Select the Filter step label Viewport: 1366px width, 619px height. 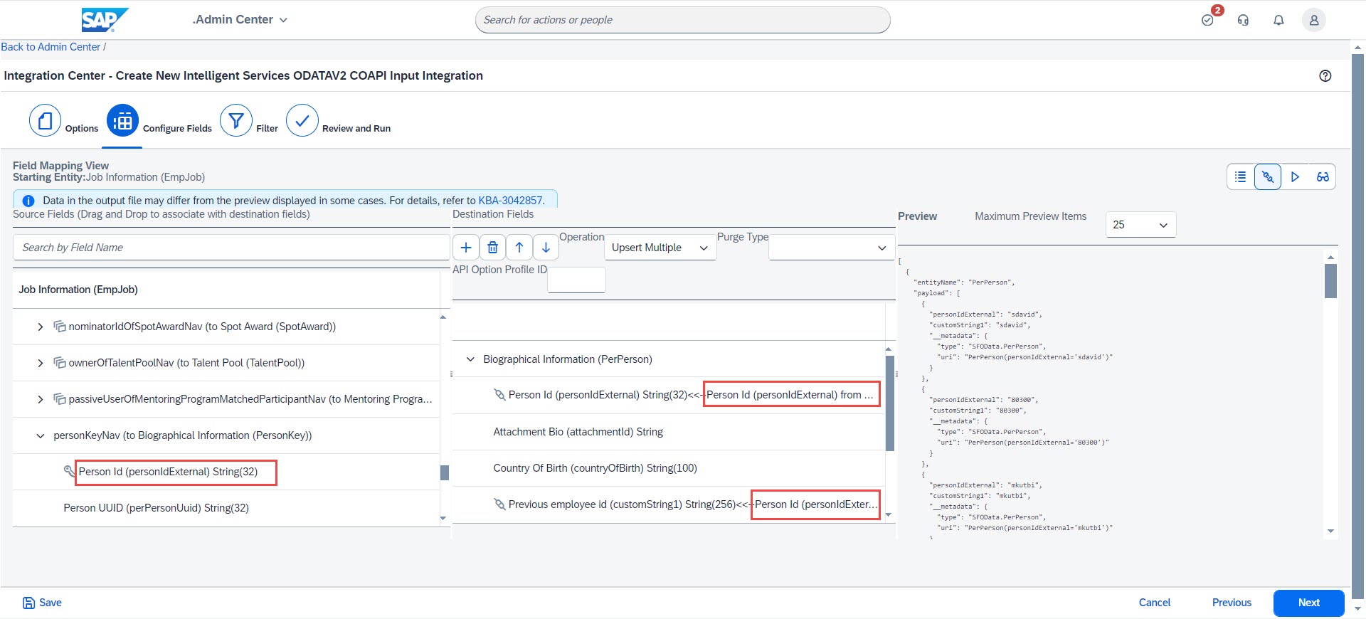267,129
